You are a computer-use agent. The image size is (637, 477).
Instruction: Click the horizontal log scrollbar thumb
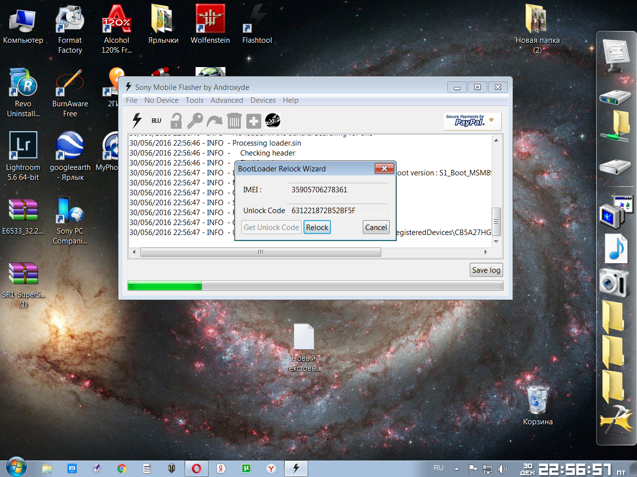pyautogui.click(x=260, y=252)
